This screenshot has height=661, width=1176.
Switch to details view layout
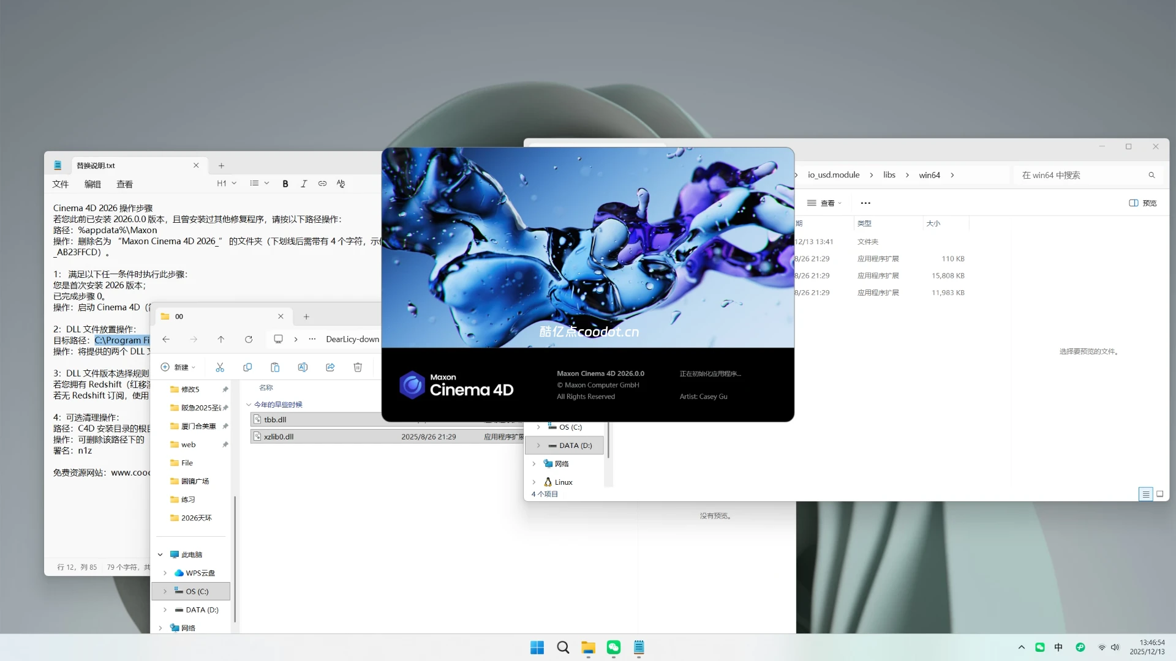(1145, 494)
